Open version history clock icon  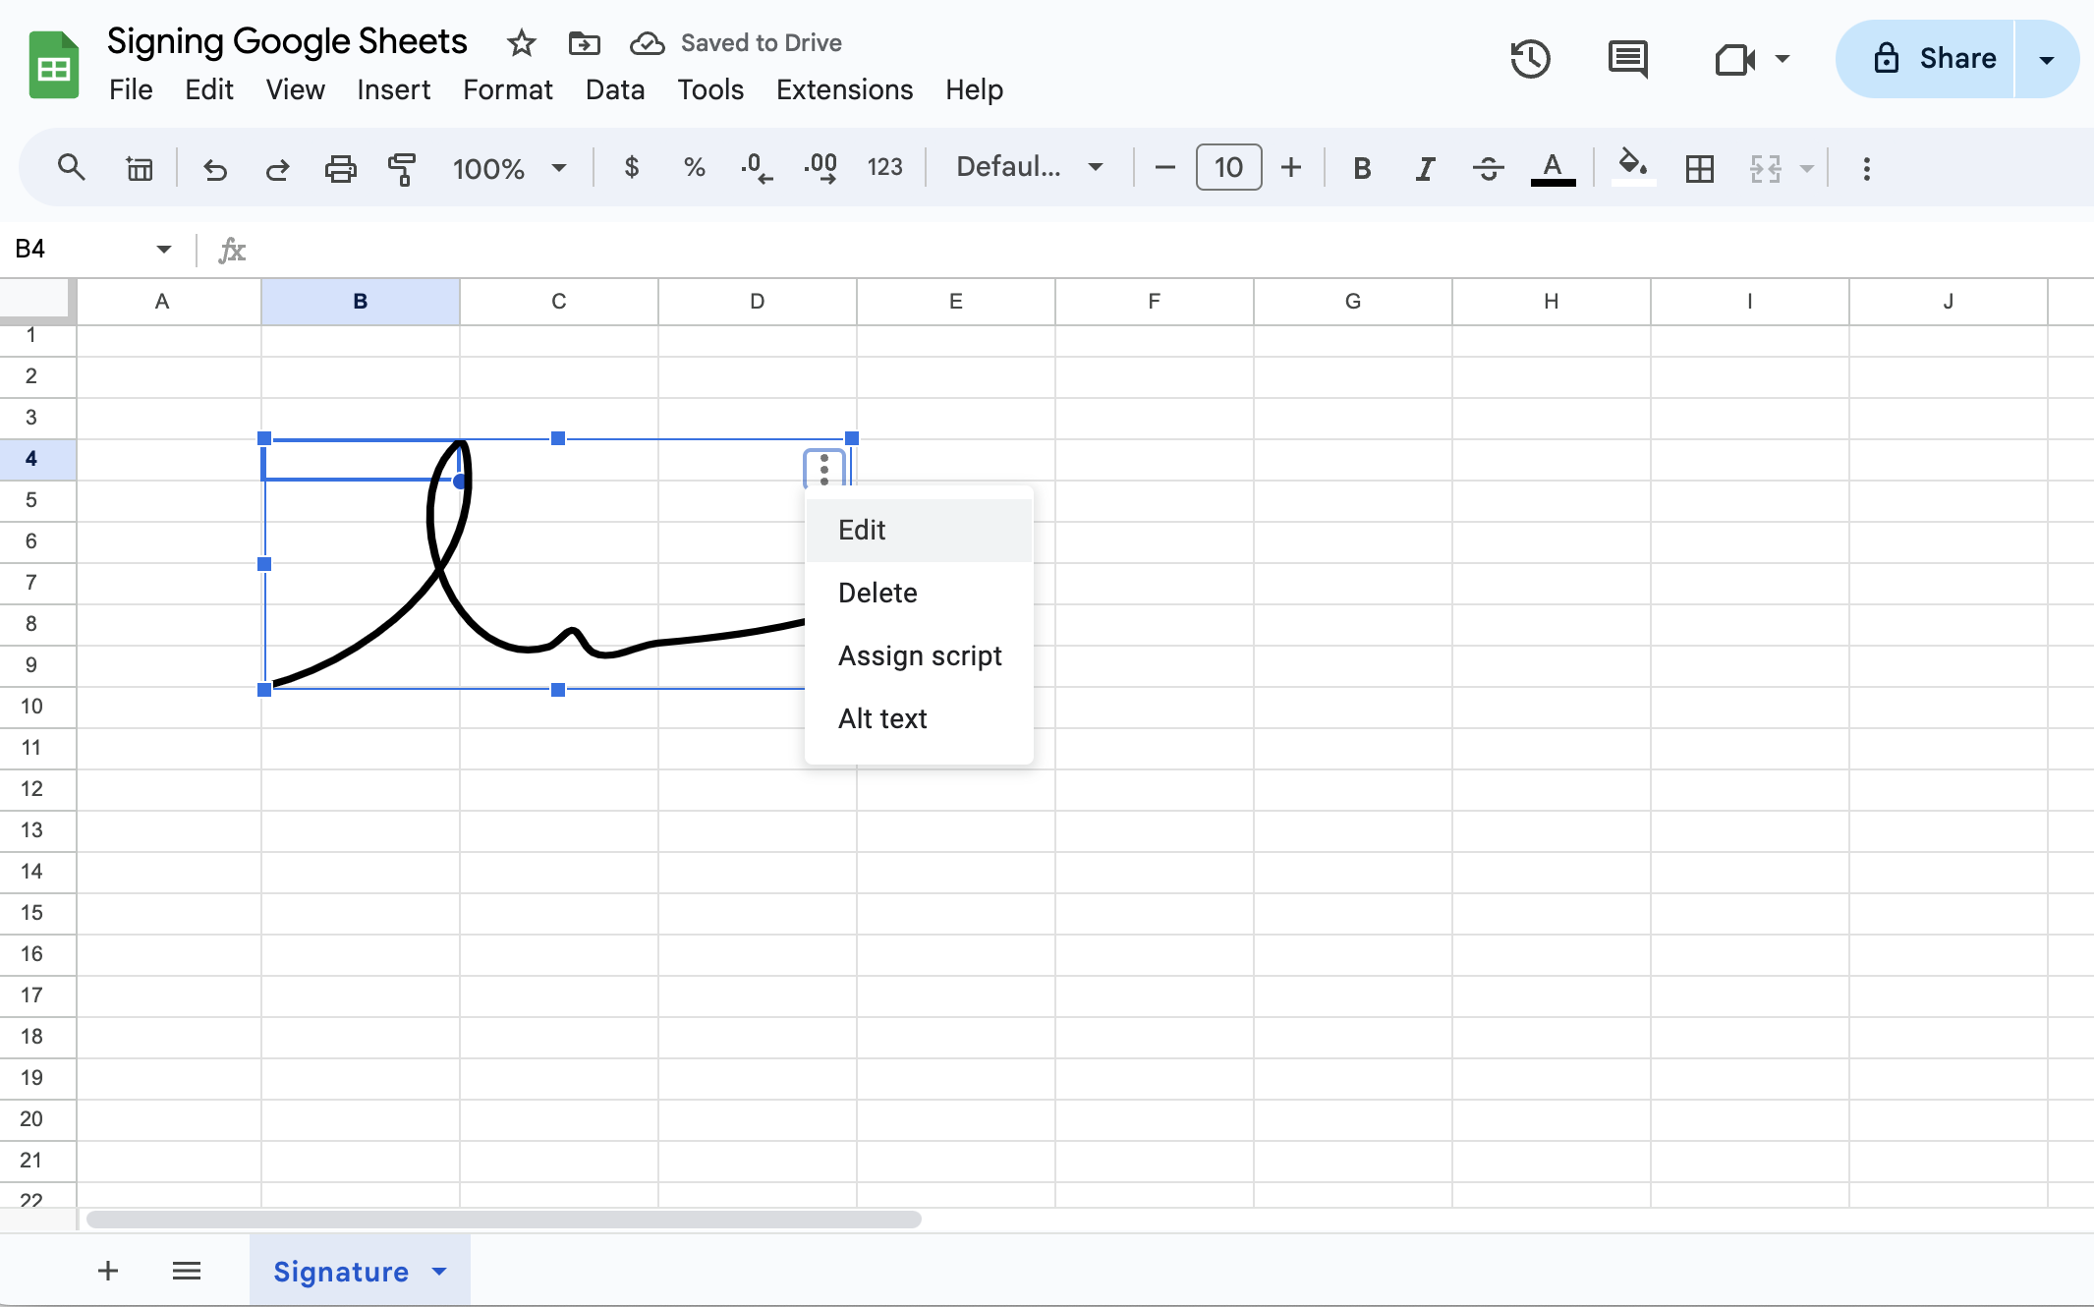(x=1530, y=59)
